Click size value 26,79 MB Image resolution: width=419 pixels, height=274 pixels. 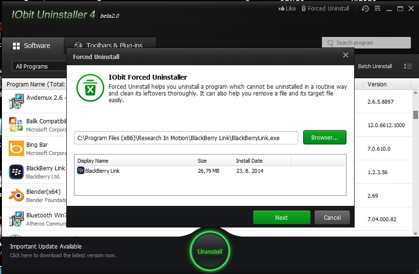(x=209, y=171)
